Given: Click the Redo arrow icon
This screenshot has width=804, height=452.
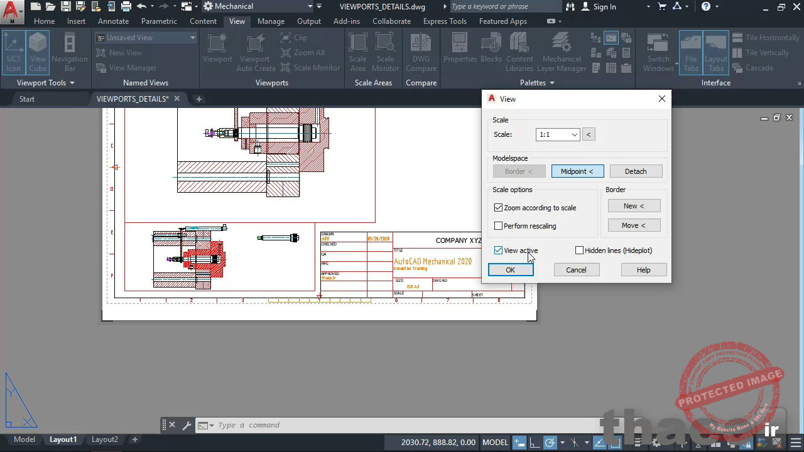Looking at the screenshot, I should (165, 7).
